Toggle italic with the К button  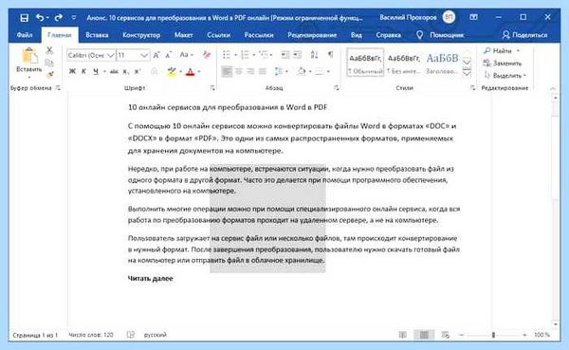click(83, 71)
